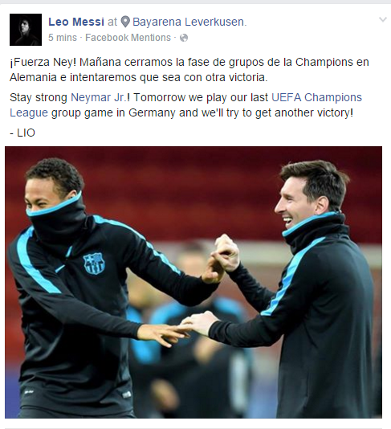Click the FC Barcelona crest in photo
The image size is (391, 429).
pos(94,264)
